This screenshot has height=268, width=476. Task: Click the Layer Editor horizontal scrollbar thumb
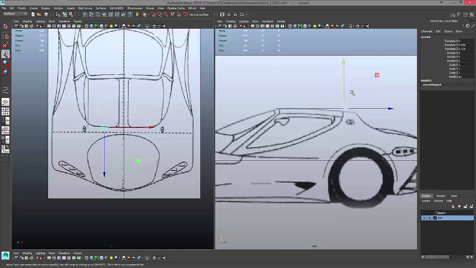click(x=437, y=257)
